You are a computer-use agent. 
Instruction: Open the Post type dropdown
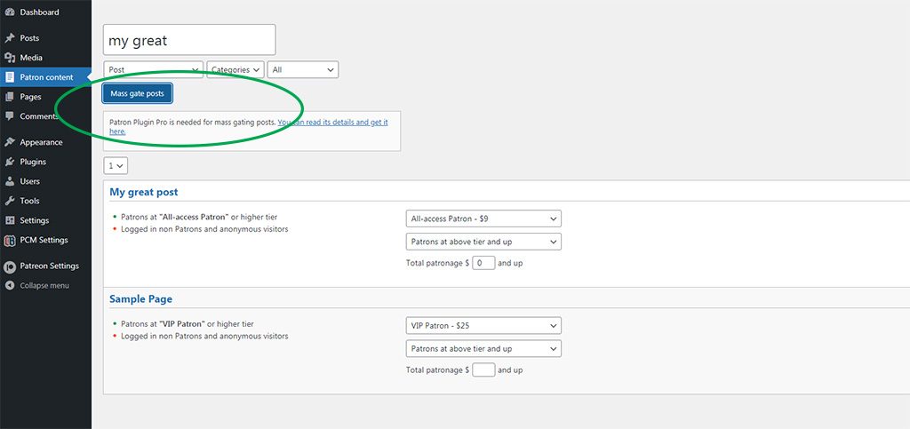[153, 69]
